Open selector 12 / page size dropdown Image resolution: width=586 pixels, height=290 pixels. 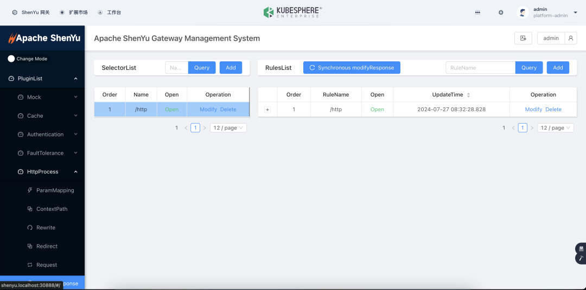click(228, 127)
